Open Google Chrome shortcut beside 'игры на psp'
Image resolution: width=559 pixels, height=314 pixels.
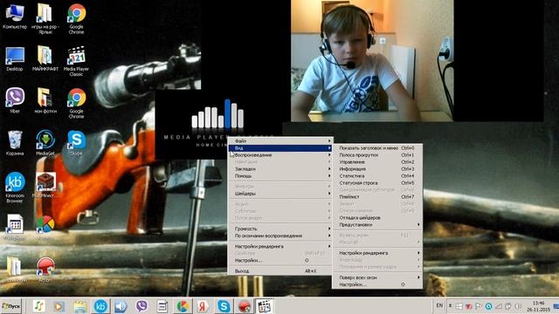click(x=76, y=18)
